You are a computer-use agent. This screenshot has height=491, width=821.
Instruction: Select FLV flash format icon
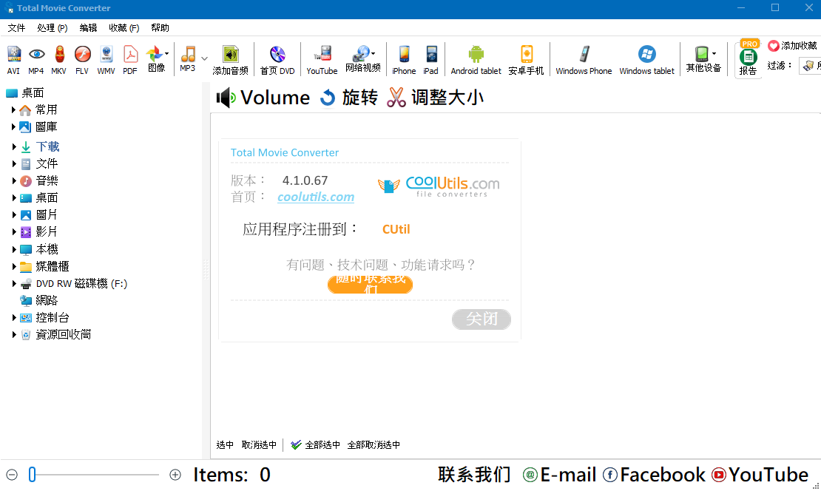tap(82, 60)
